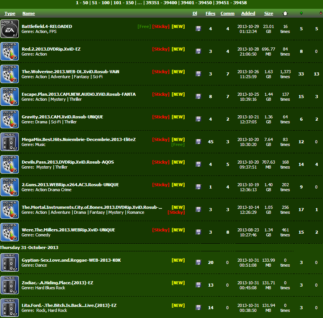323x318 pixels.
Task: Open Zodiac.-.A.Hiding.Place.(2013)-EZ page
Action: [x=57, y=283]
